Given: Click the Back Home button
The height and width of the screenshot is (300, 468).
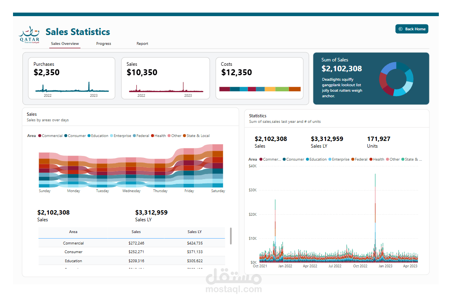Looking at the screenshot, I should point(412,29).
